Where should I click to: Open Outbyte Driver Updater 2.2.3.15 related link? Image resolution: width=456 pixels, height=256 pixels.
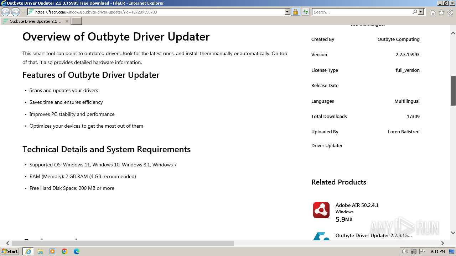click(x=373, y=235)
